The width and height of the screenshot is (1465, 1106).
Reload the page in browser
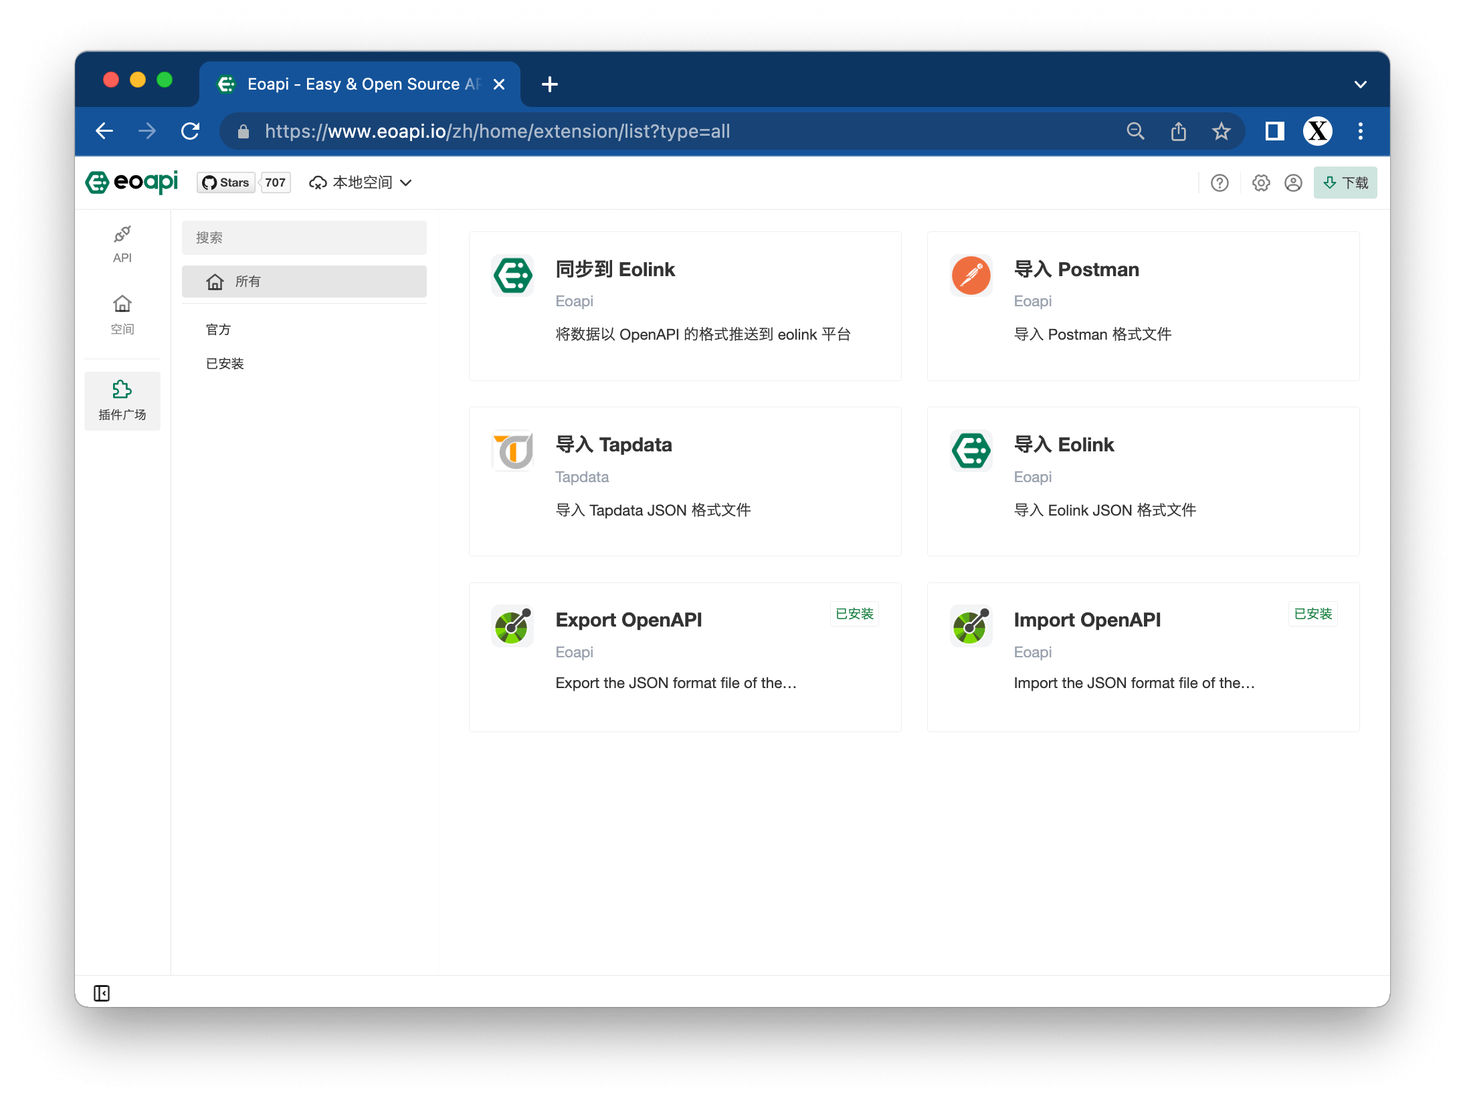pos(191,131)
